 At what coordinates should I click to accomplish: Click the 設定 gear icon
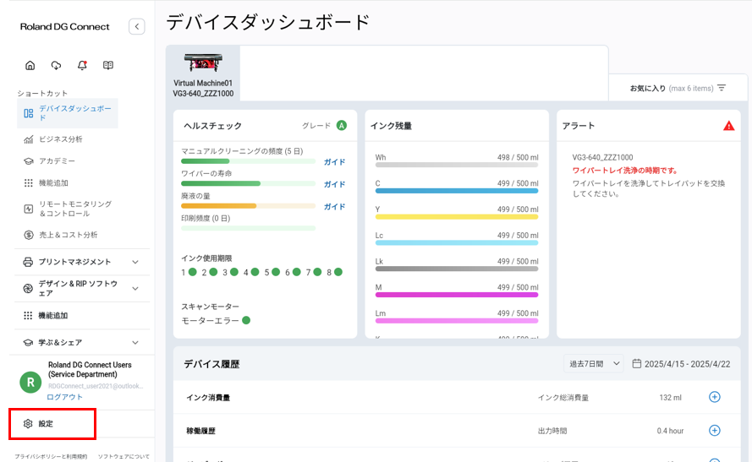click(x=28, y=424)
